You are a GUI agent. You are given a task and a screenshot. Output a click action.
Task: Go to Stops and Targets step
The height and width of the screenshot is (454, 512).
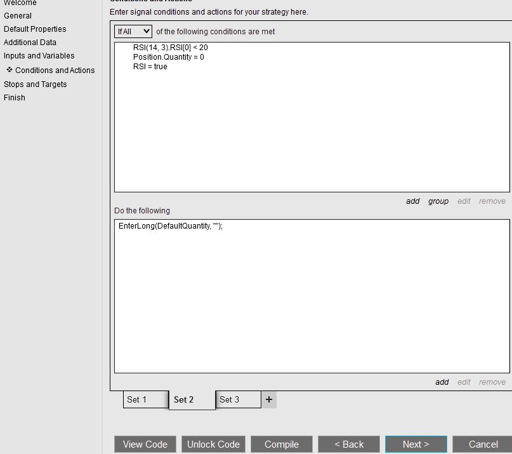click(36, 84)
